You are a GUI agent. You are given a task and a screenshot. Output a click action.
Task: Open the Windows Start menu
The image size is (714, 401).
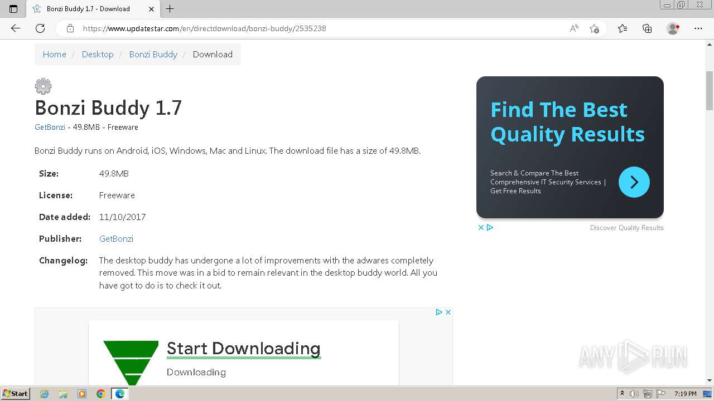16,394
